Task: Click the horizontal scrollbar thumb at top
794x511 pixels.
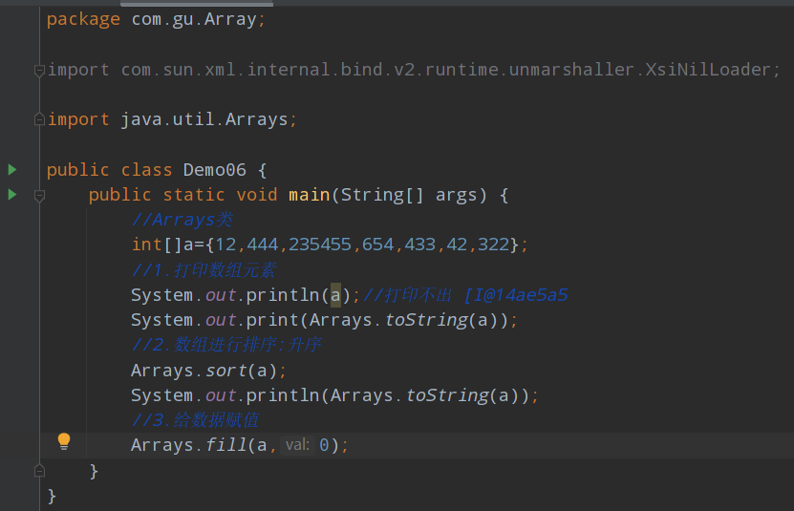Action: click(197, 3)
